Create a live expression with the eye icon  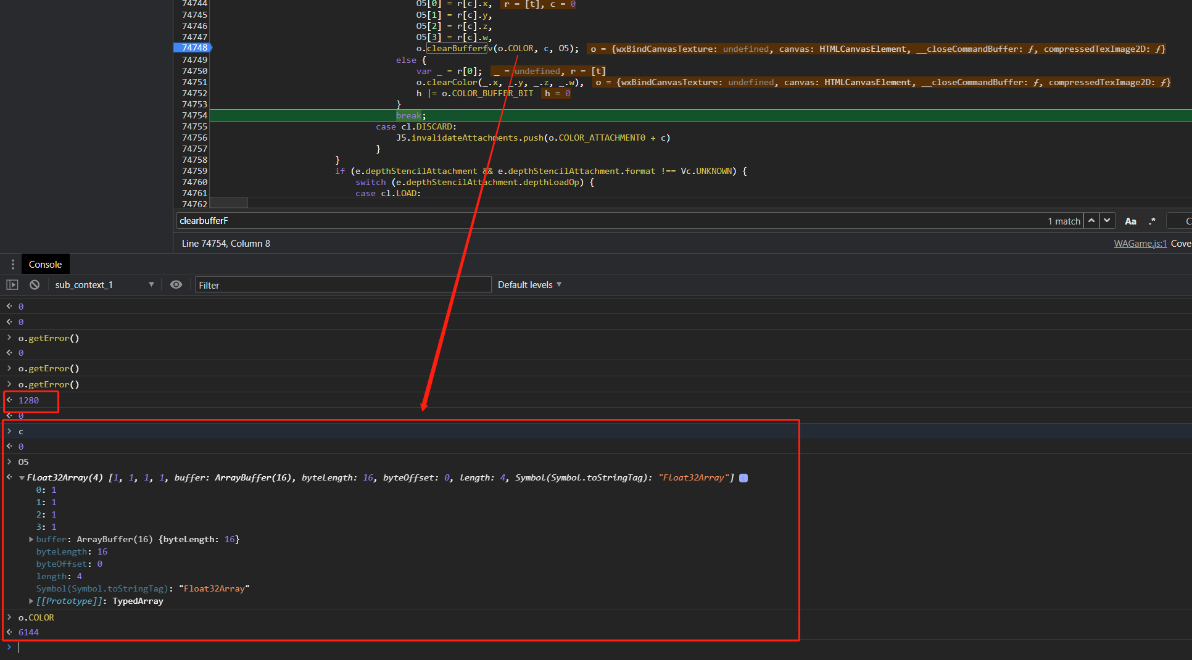coord(176,284)
